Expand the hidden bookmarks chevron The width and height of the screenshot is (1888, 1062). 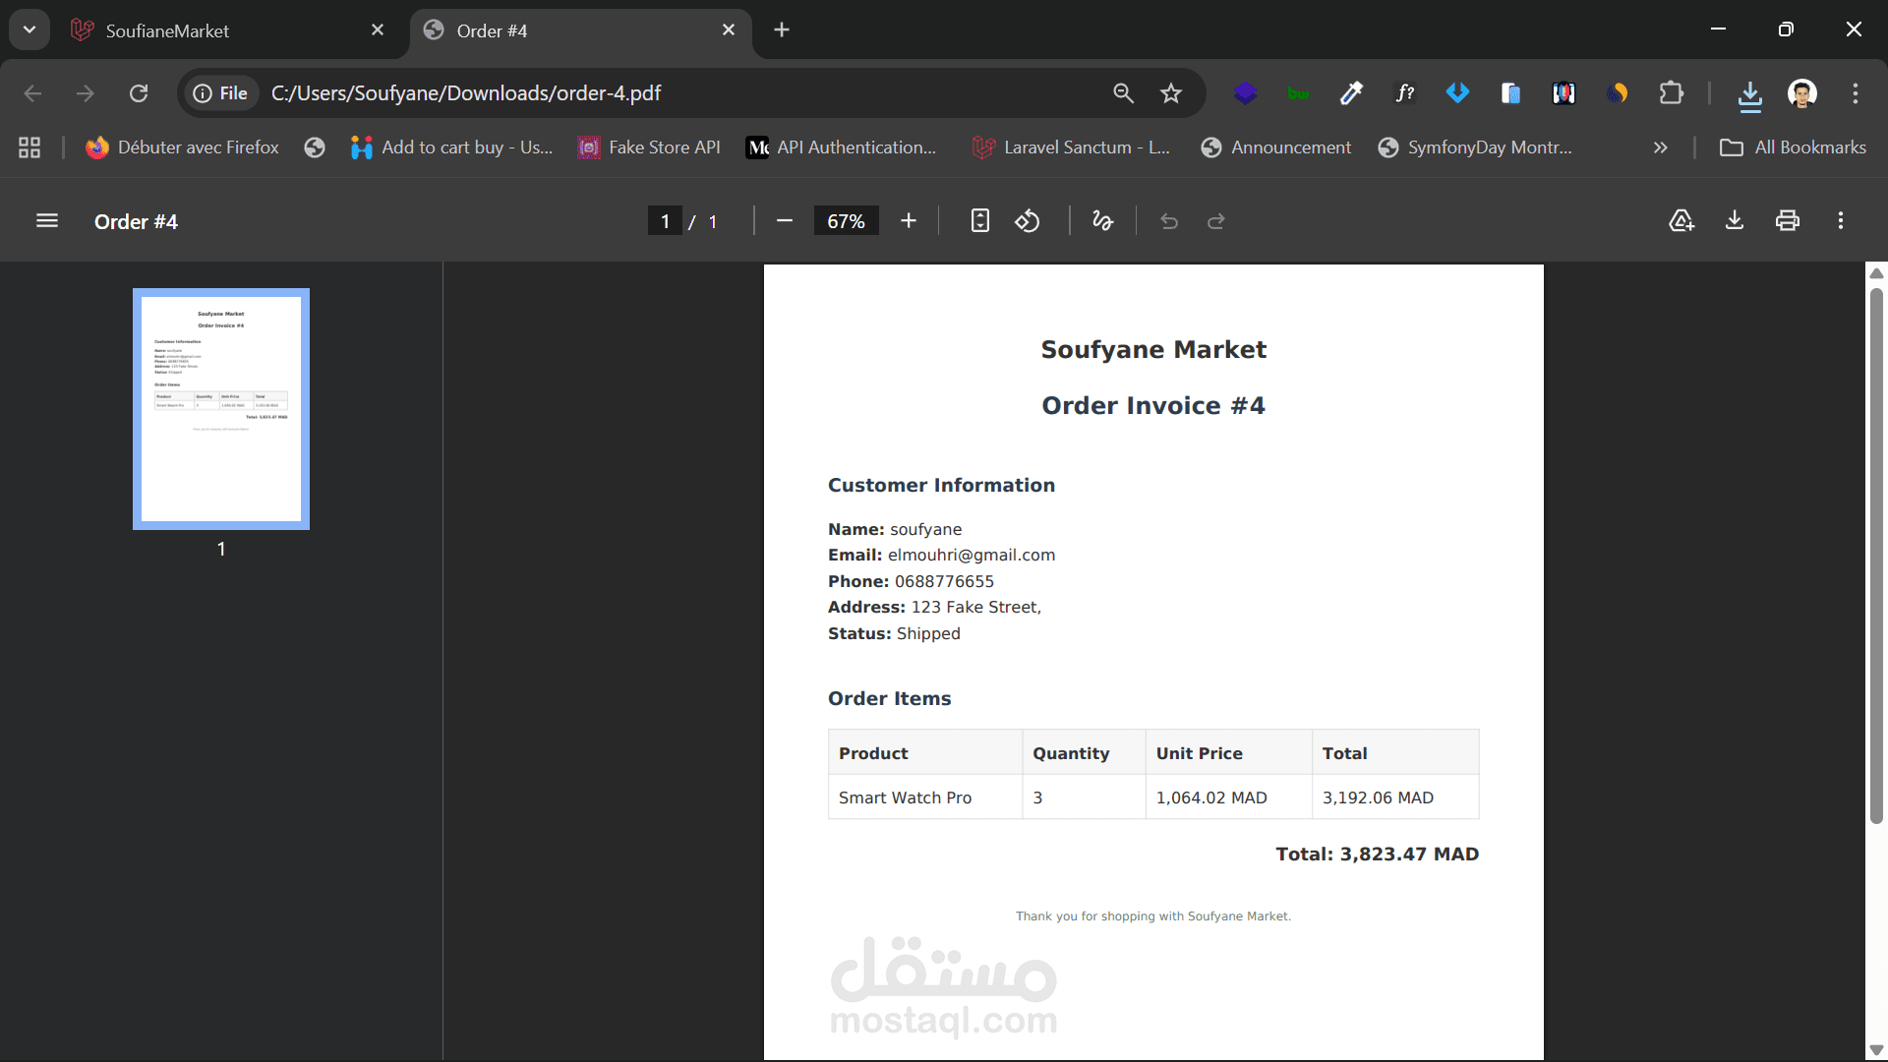(x=1661, y=147)
